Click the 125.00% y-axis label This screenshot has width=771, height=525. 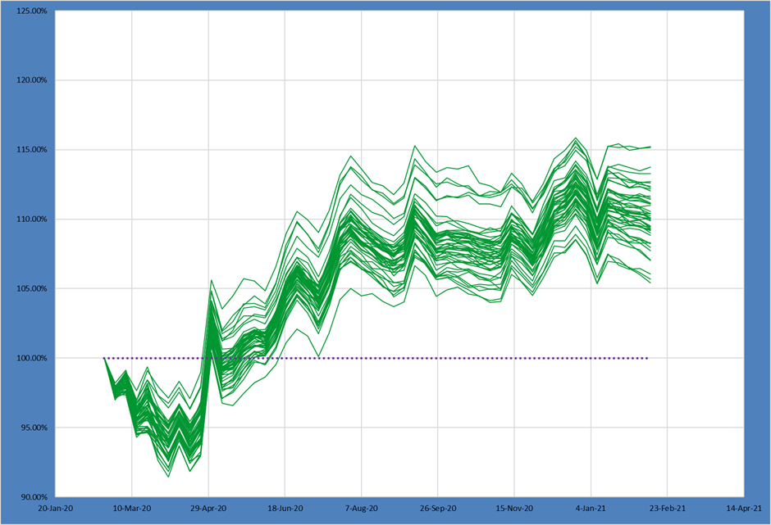click(x=32, y=11)
